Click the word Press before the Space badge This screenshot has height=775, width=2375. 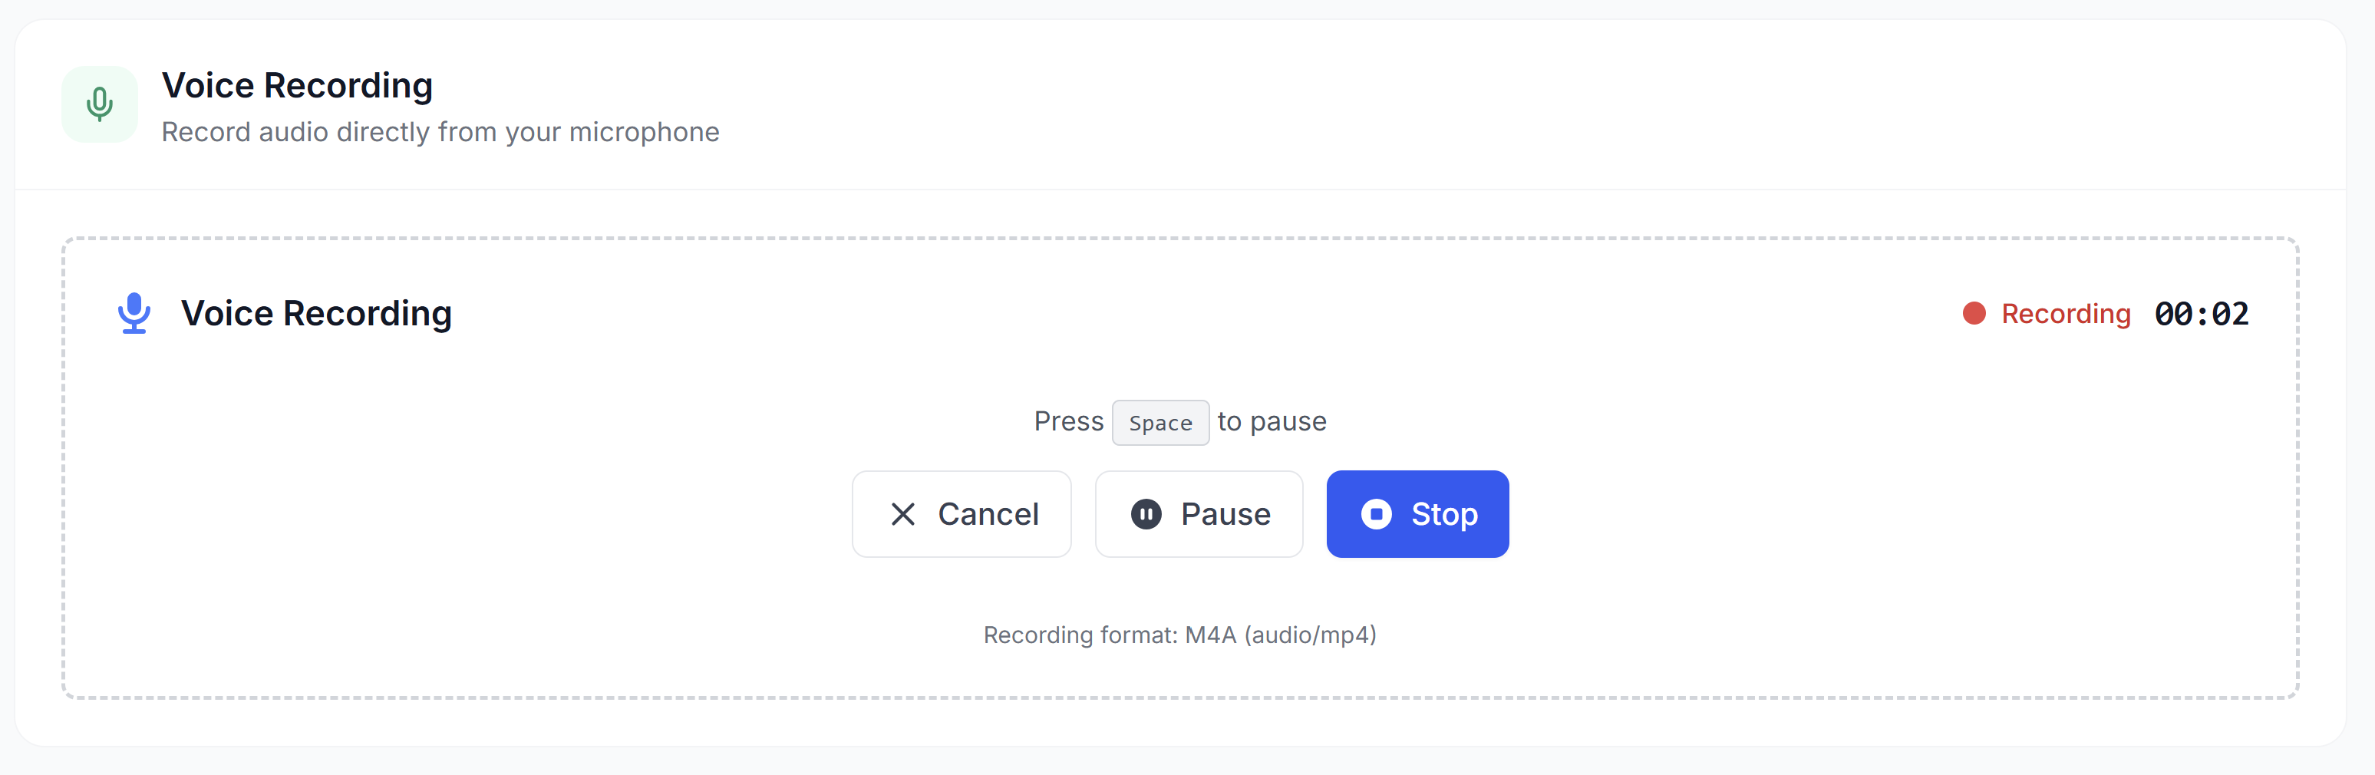pyautogui.click(x=1069, y=421)
